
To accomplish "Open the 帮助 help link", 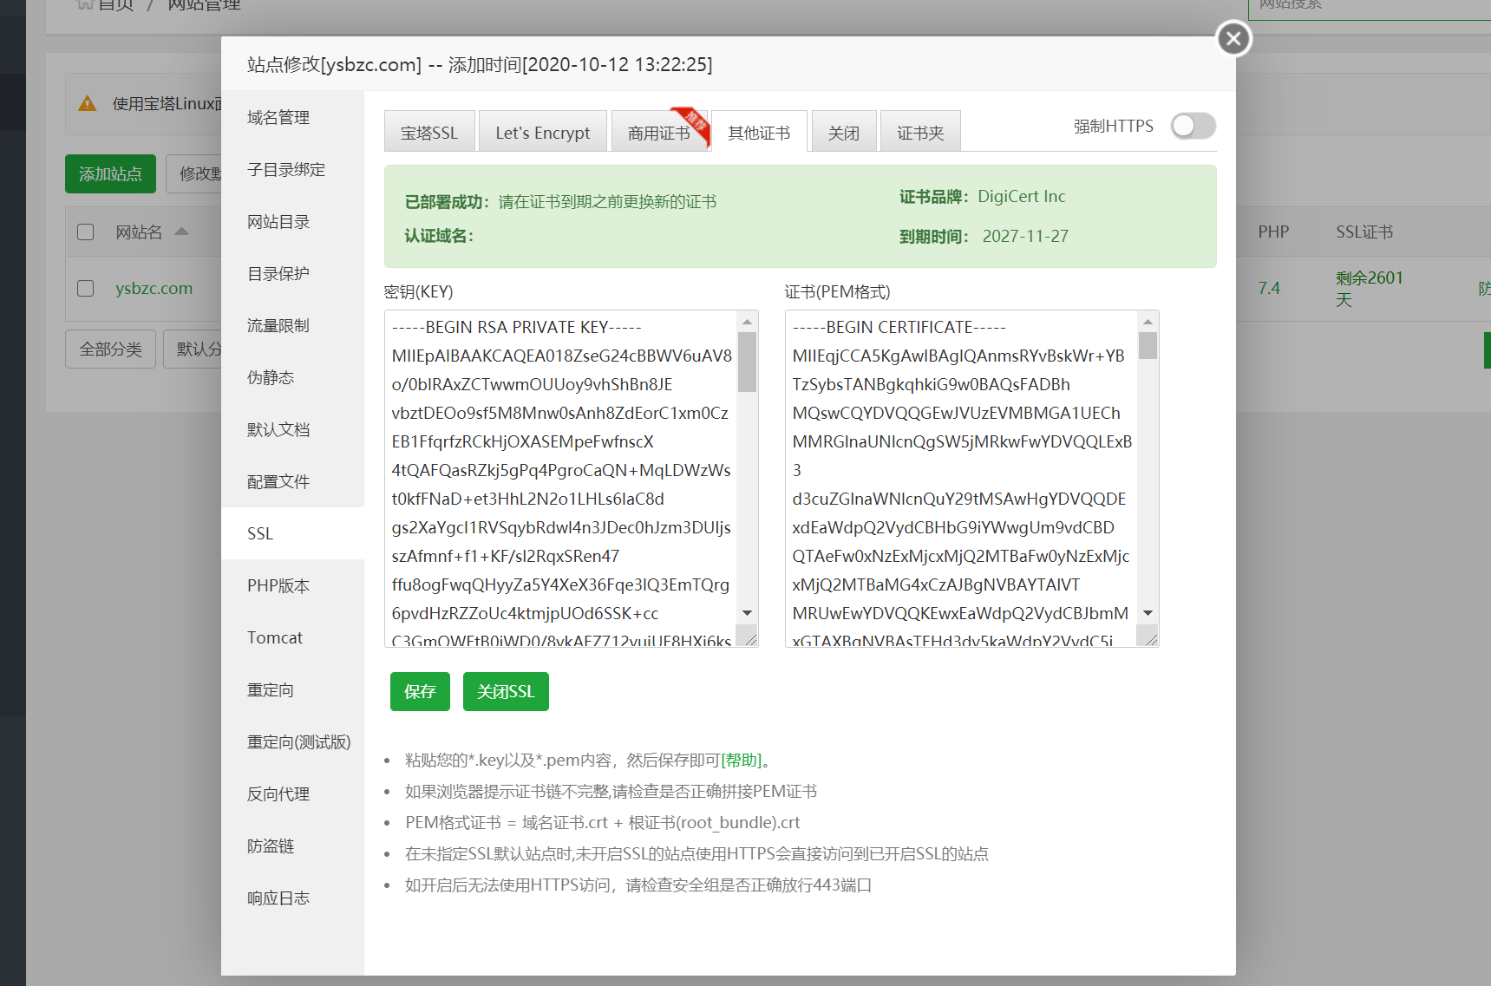I will pyautogui.click(x=742, y=761).
